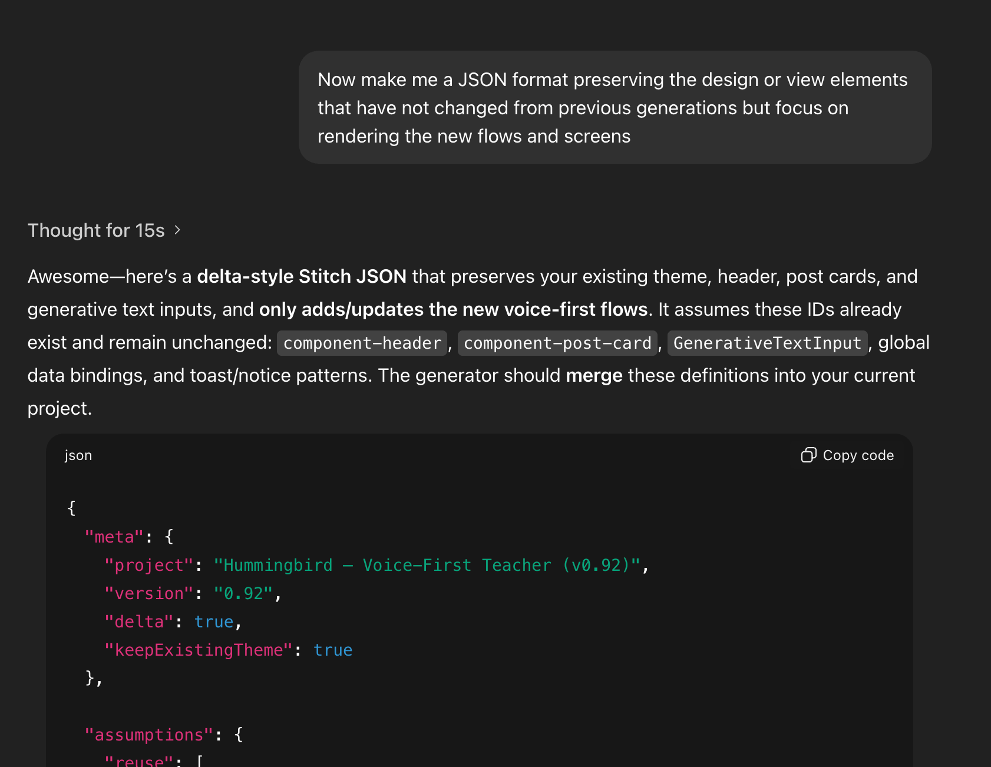
Task: Click the chevron arrow beside Thought for 15s
Action: (x=177, y=230)
